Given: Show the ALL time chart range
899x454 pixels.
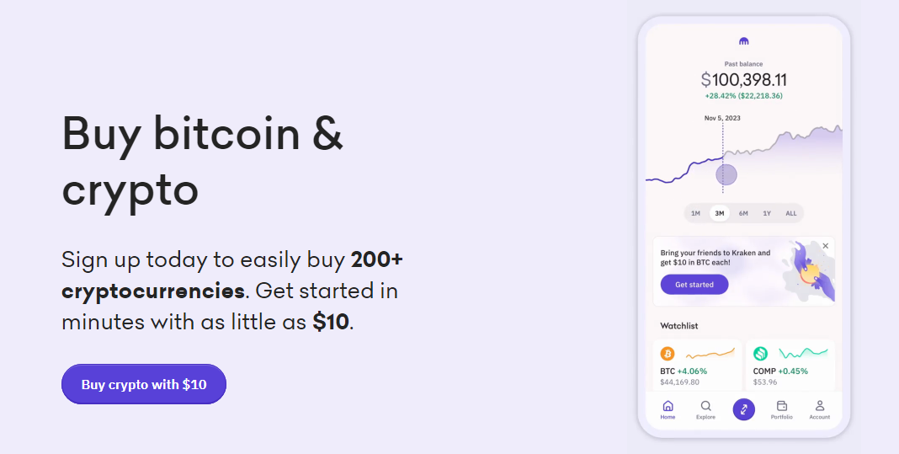Looking at the screenshot, I should 791,213.
